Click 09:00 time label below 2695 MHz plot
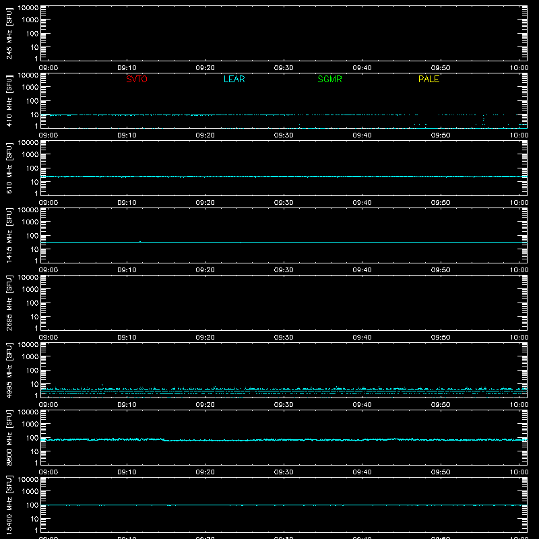This screenshot has width=539, height=539. click(49, 338)
